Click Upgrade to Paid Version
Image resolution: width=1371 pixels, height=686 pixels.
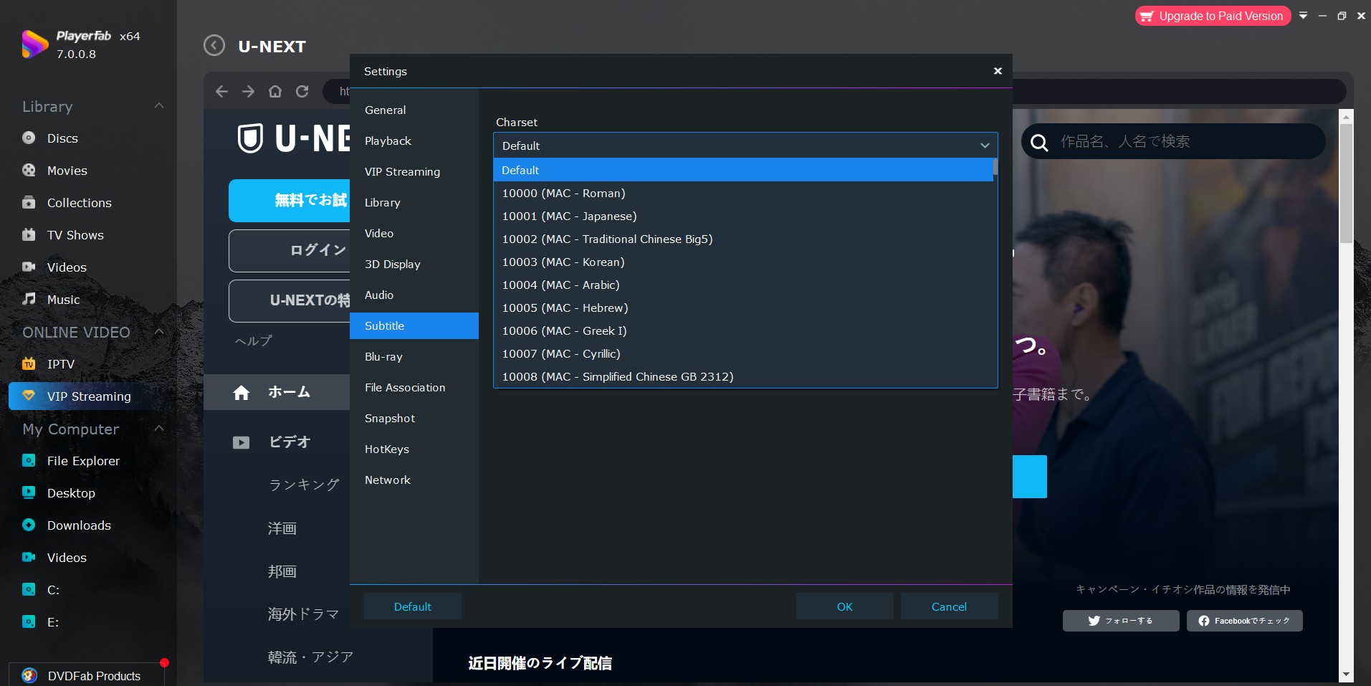coord(1213,16)
